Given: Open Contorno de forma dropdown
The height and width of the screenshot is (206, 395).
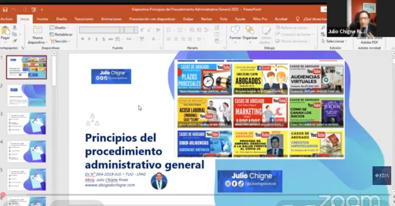Looking at the screenshot, I should 295,34.
